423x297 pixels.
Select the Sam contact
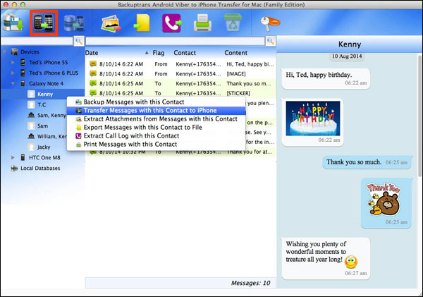42,126
